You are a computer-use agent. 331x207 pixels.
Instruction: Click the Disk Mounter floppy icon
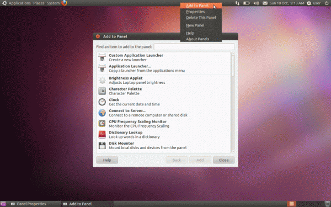(x=102, y=146)
